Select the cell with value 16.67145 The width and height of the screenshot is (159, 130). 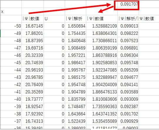(33, 26)
